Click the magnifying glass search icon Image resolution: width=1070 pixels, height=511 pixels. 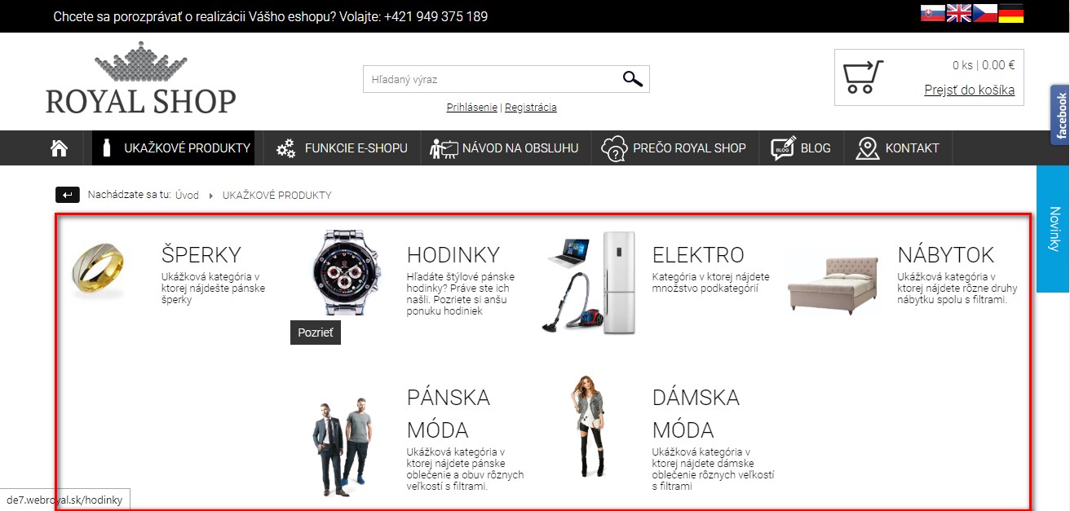click(632, 79)
